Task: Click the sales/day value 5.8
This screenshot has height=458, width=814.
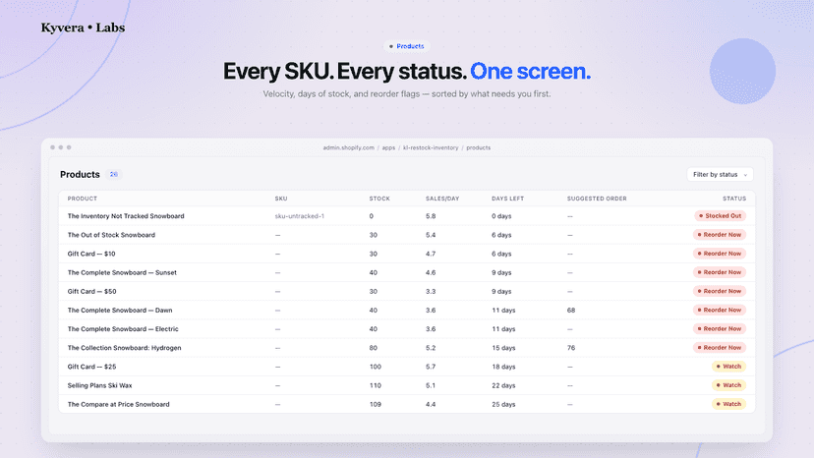Action: tap(431, 216)
